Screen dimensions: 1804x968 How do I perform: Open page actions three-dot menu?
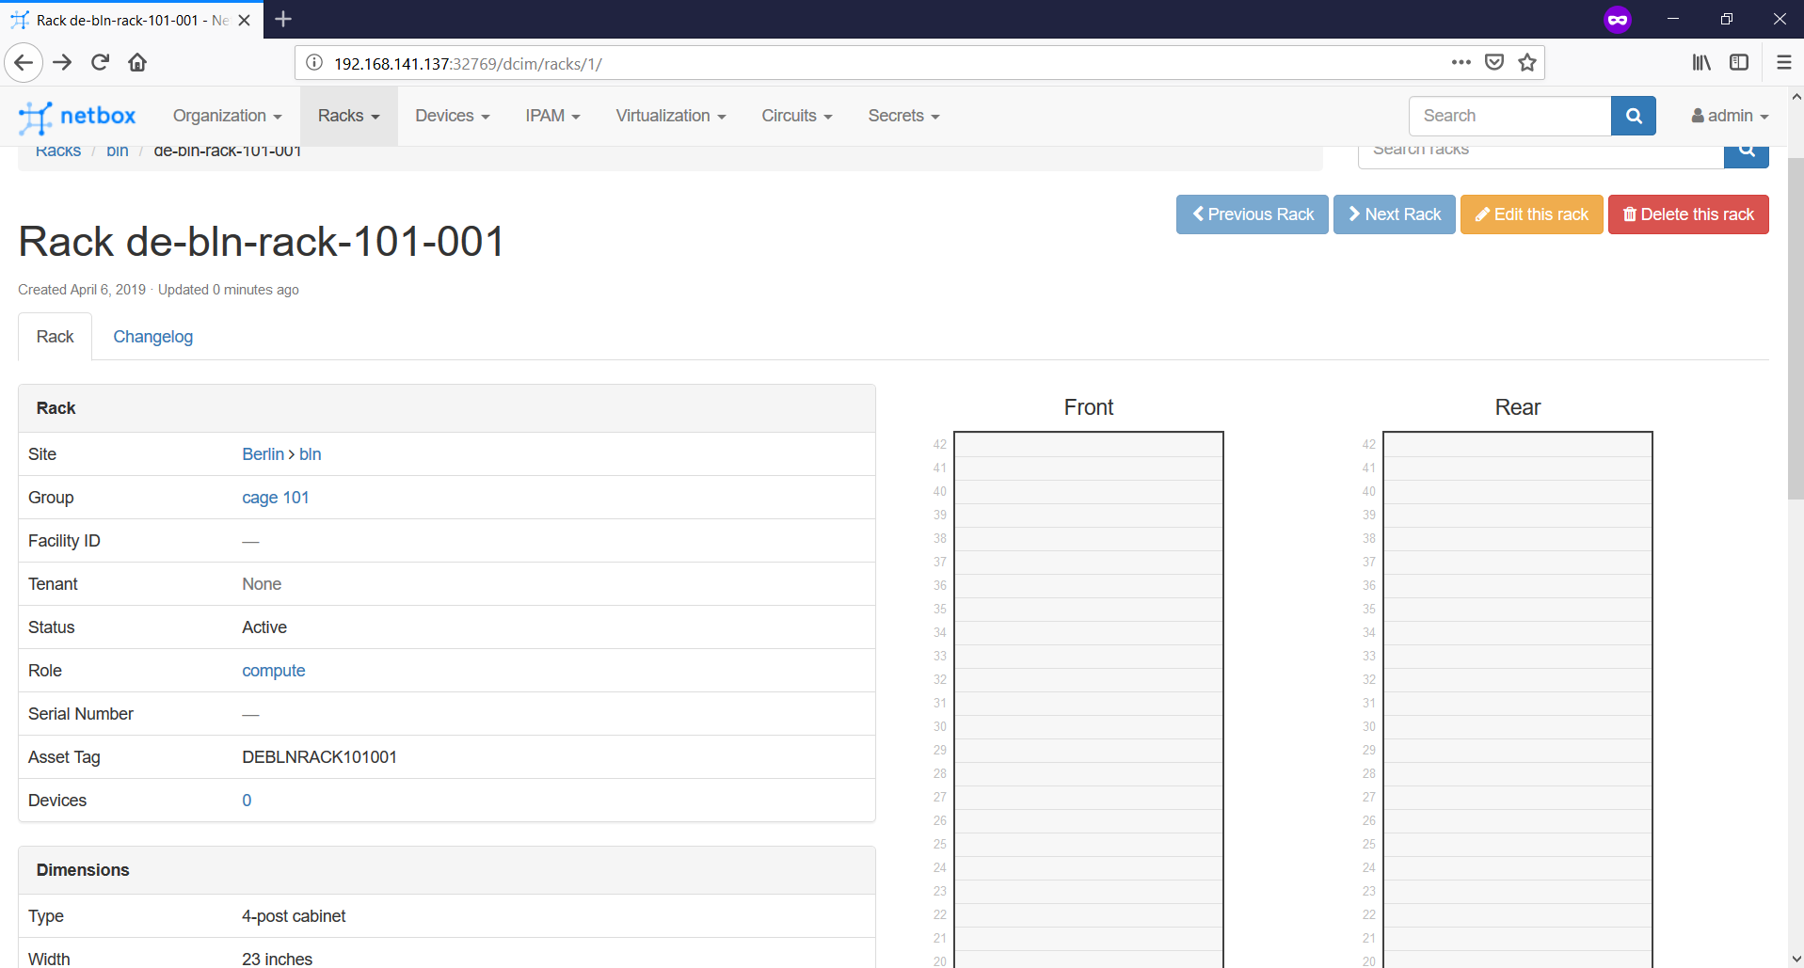pos(1461,62)
